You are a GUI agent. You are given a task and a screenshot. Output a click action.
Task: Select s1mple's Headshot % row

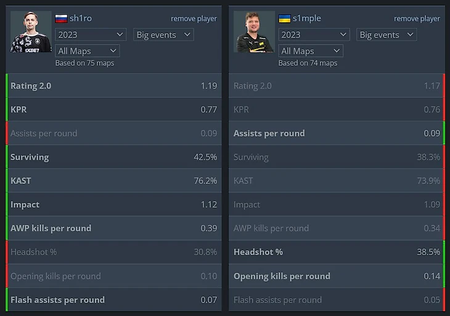(337, 252)
